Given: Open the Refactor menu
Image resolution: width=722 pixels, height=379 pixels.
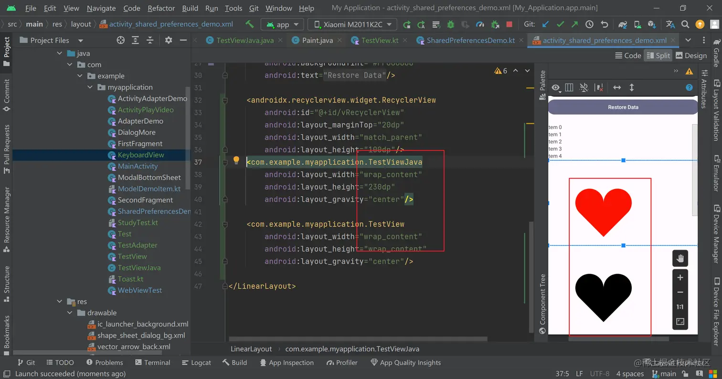Looking at the screenshot, I should [x=161, y=8].
